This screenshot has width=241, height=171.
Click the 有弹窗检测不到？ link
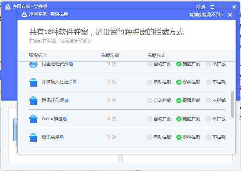pos(206,15)
